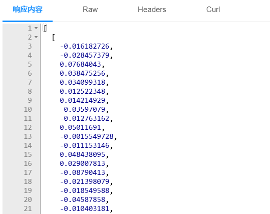Click value 0.038475256 on line 6

pyautogui.click(x=83, y=73)
